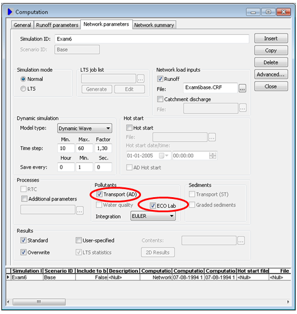This screenshot has height=314, width=297.
Task: Select the Network cell in the table
Action: tap(156, 278)
